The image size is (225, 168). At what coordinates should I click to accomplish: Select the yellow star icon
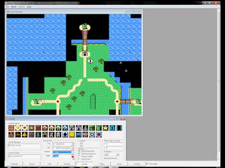coord(105,128)
